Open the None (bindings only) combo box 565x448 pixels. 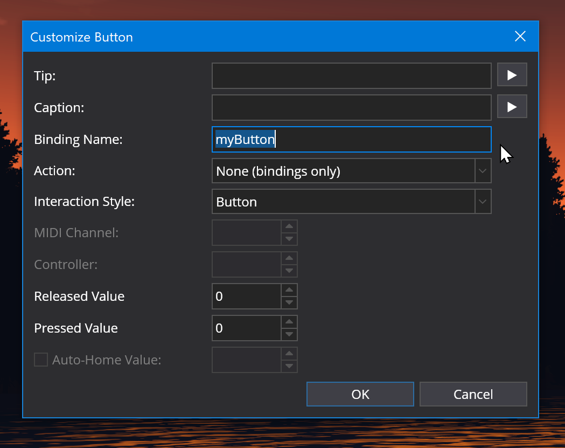click(344, 171)
